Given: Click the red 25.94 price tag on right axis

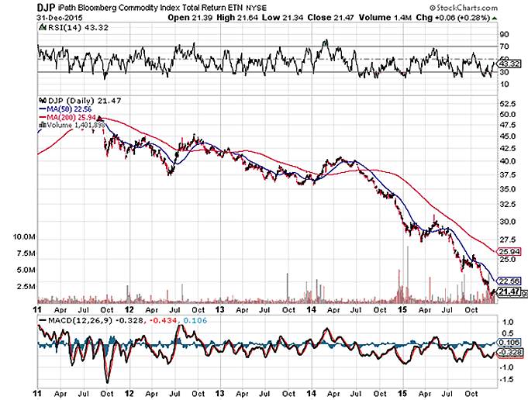Looking at the screenshot, I should (x=508, y=252).
